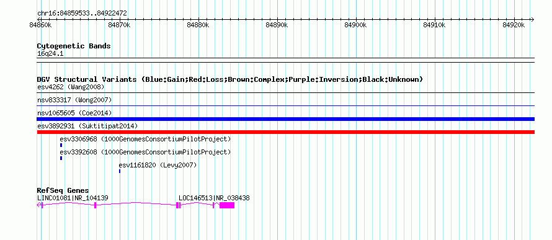Viewport: 552px width, 240px height.
Task: Click the 84870k ruler tick label
Action: 120,25
